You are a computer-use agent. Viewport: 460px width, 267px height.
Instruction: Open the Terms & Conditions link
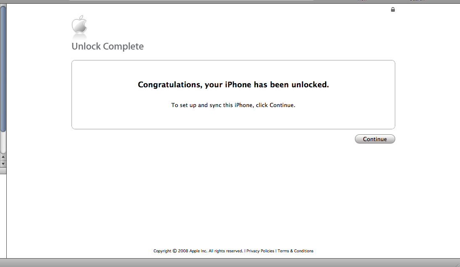pos(296,251)
